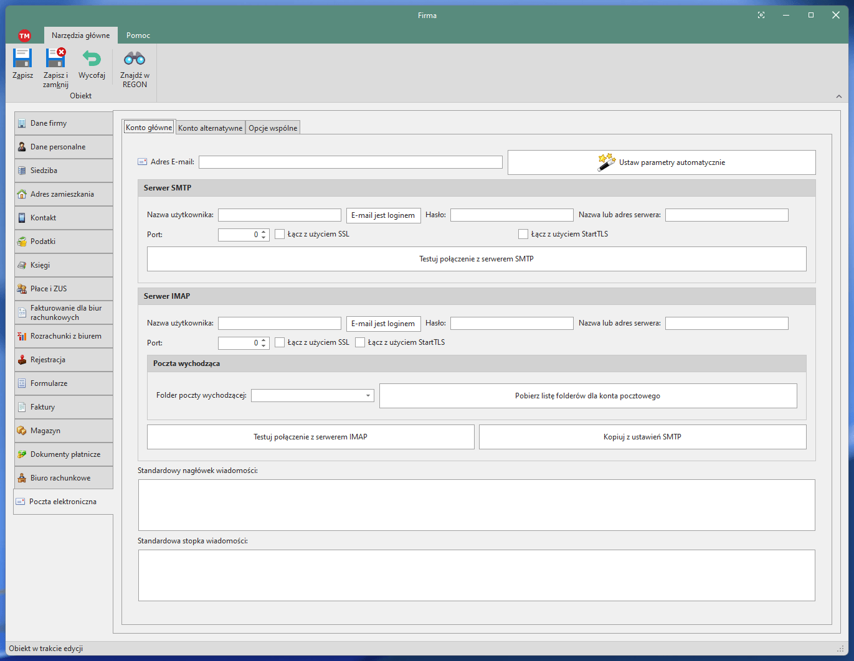
Task: Open the Podatki section in sidebar
Action: pos(64,241)
